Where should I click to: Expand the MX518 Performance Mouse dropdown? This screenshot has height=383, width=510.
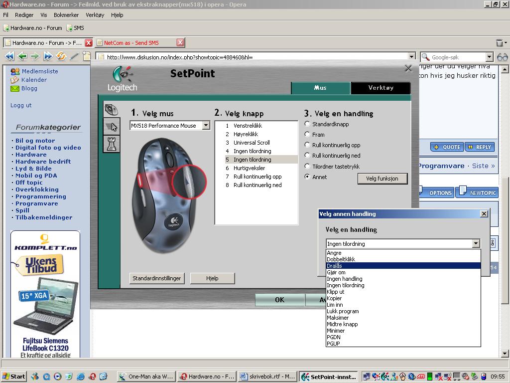pyautogui.click(x=206, y=125)
